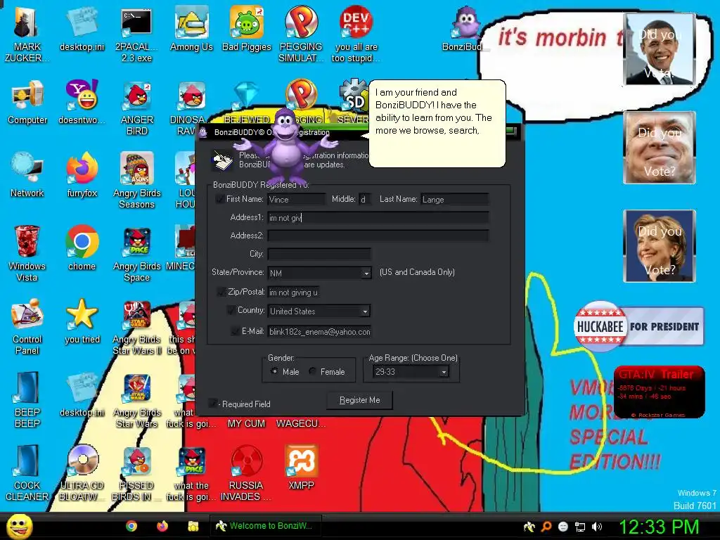Image resolution: width=720 pixels, height=540 pixels.
Task: Click the Hillary 'Did you Vote?' gadget
Action: pyautogui.click(x=660, y=245)
